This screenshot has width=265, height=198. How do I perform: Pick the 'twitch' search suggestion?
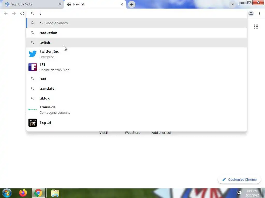click(137, 43)
